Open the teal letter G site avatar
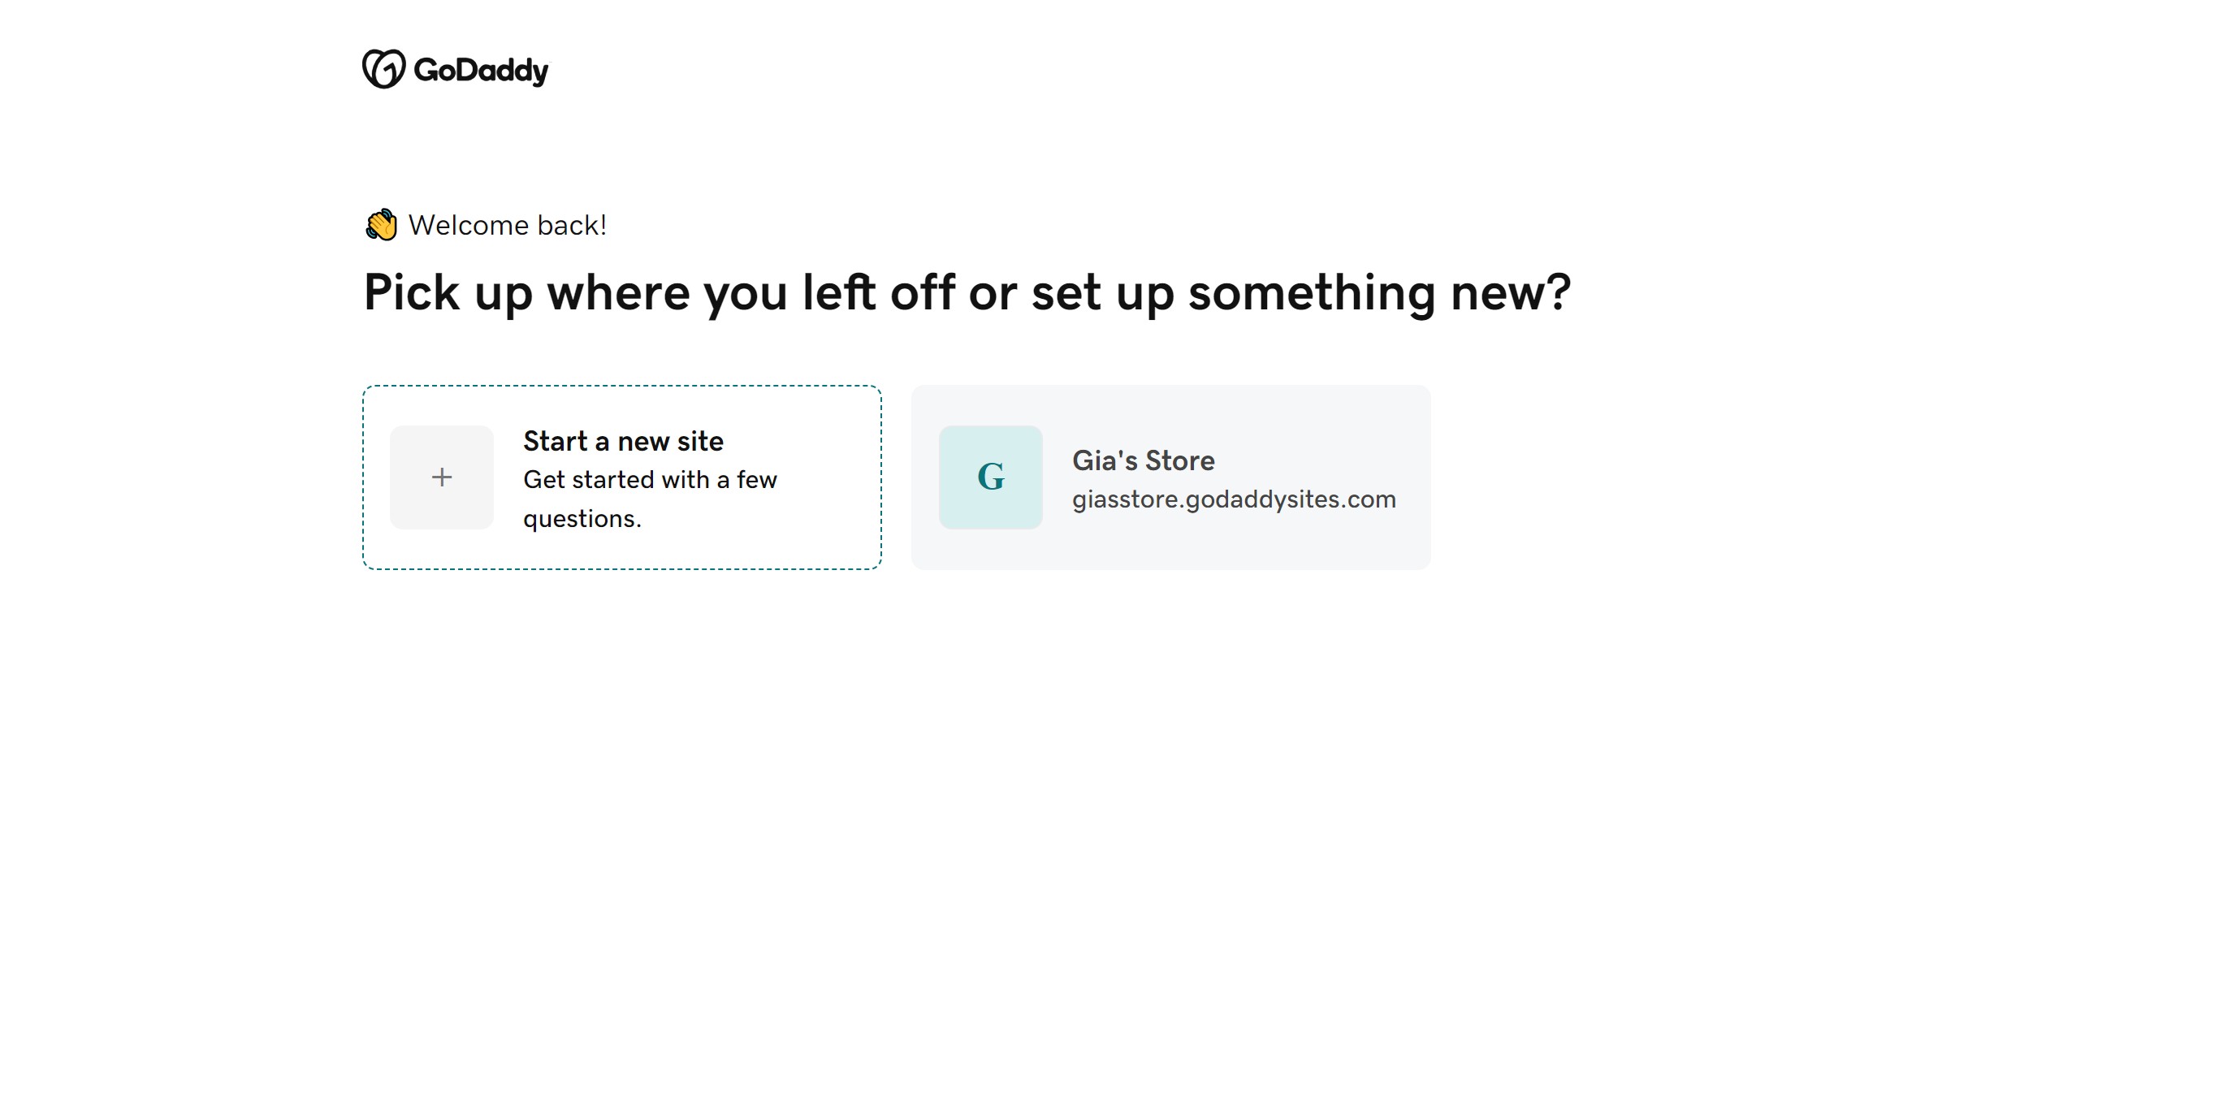 click(x=991, y=477)
